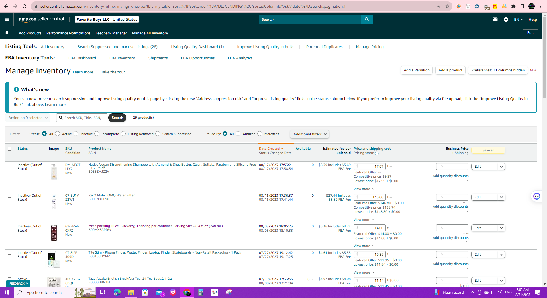
Task: Open the settings gear icon
Action: (x=506, y=19)
